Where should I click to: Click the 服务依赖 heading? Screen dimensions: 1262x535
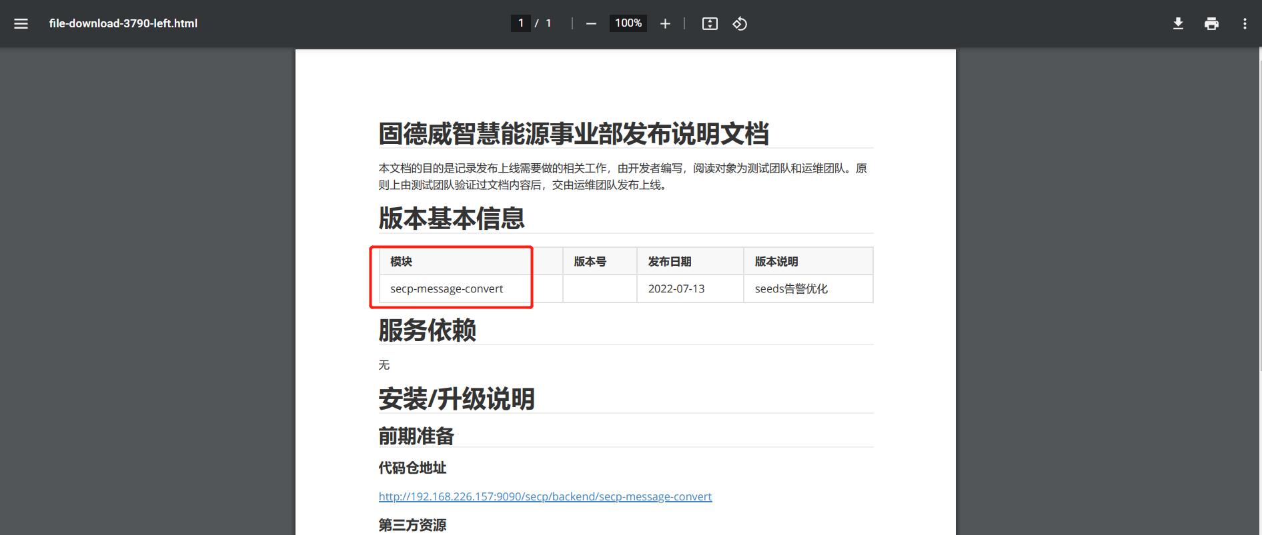click(x=428, y=330)
